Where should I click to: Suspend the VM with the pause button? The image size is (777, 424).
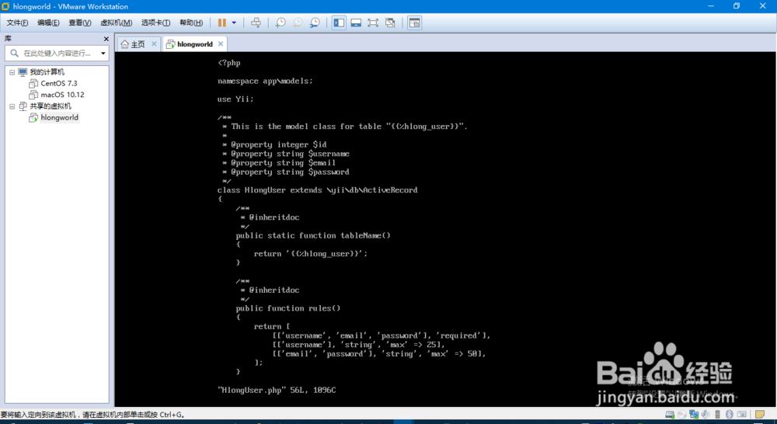(x=222, y=23)
